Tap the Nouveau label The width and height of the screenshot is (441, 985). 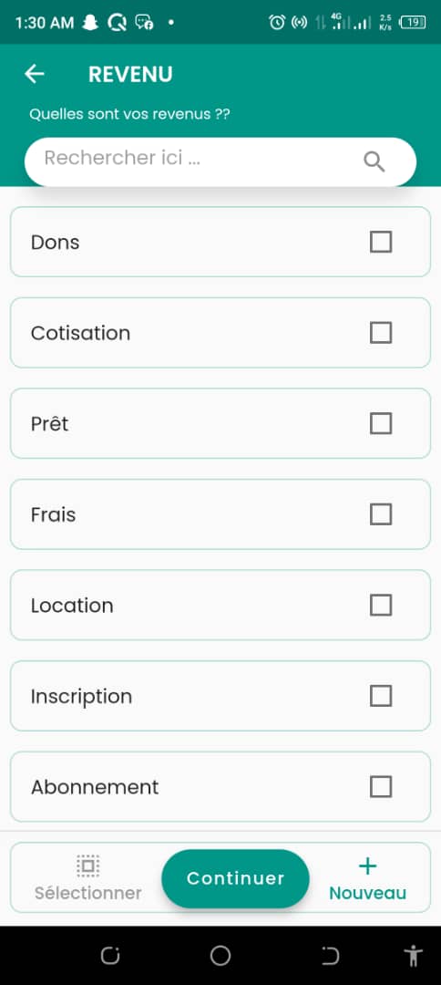click(x=367, y=893)
